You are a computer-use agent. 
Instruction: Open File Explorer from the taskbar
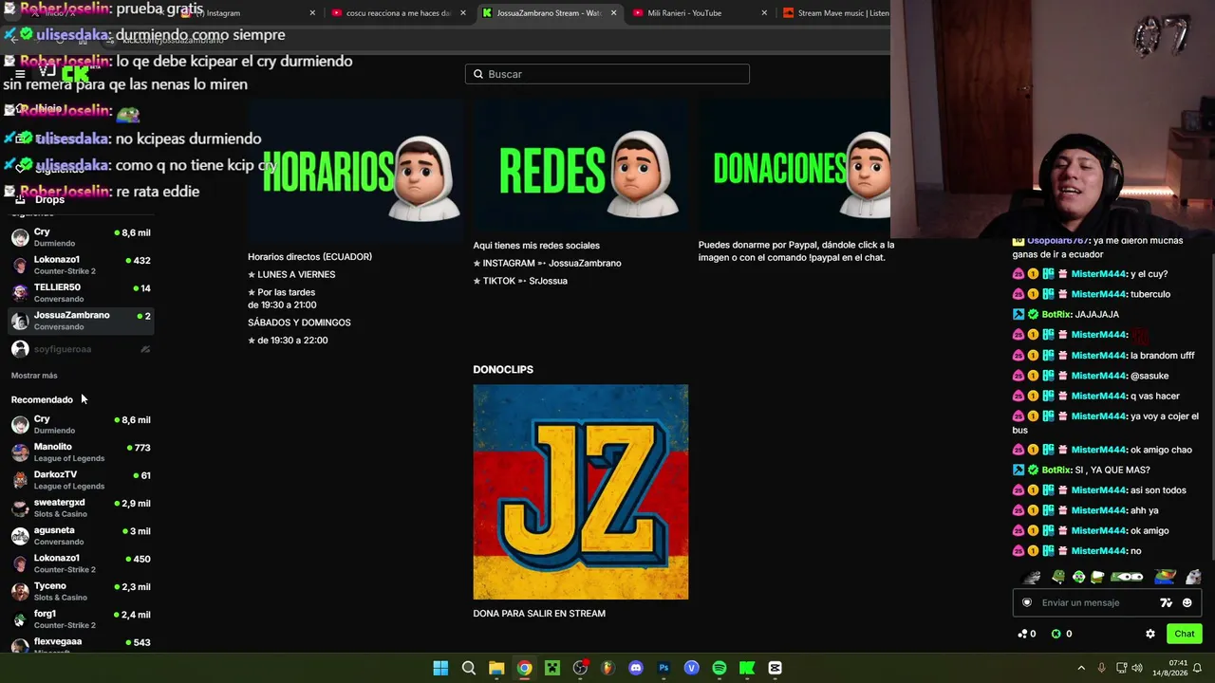click(496, 668)
